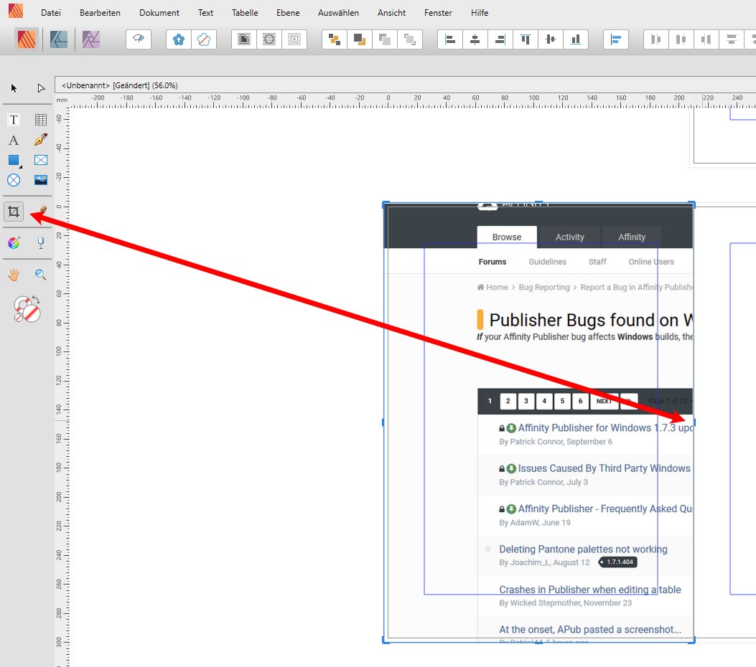
Task: Select the blue Rectangle shape tool
Action: (x=14, y=160)
